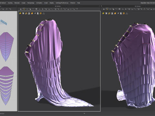Open the Script menu
Screen dimensions: 155x116
tap(46, 3)
